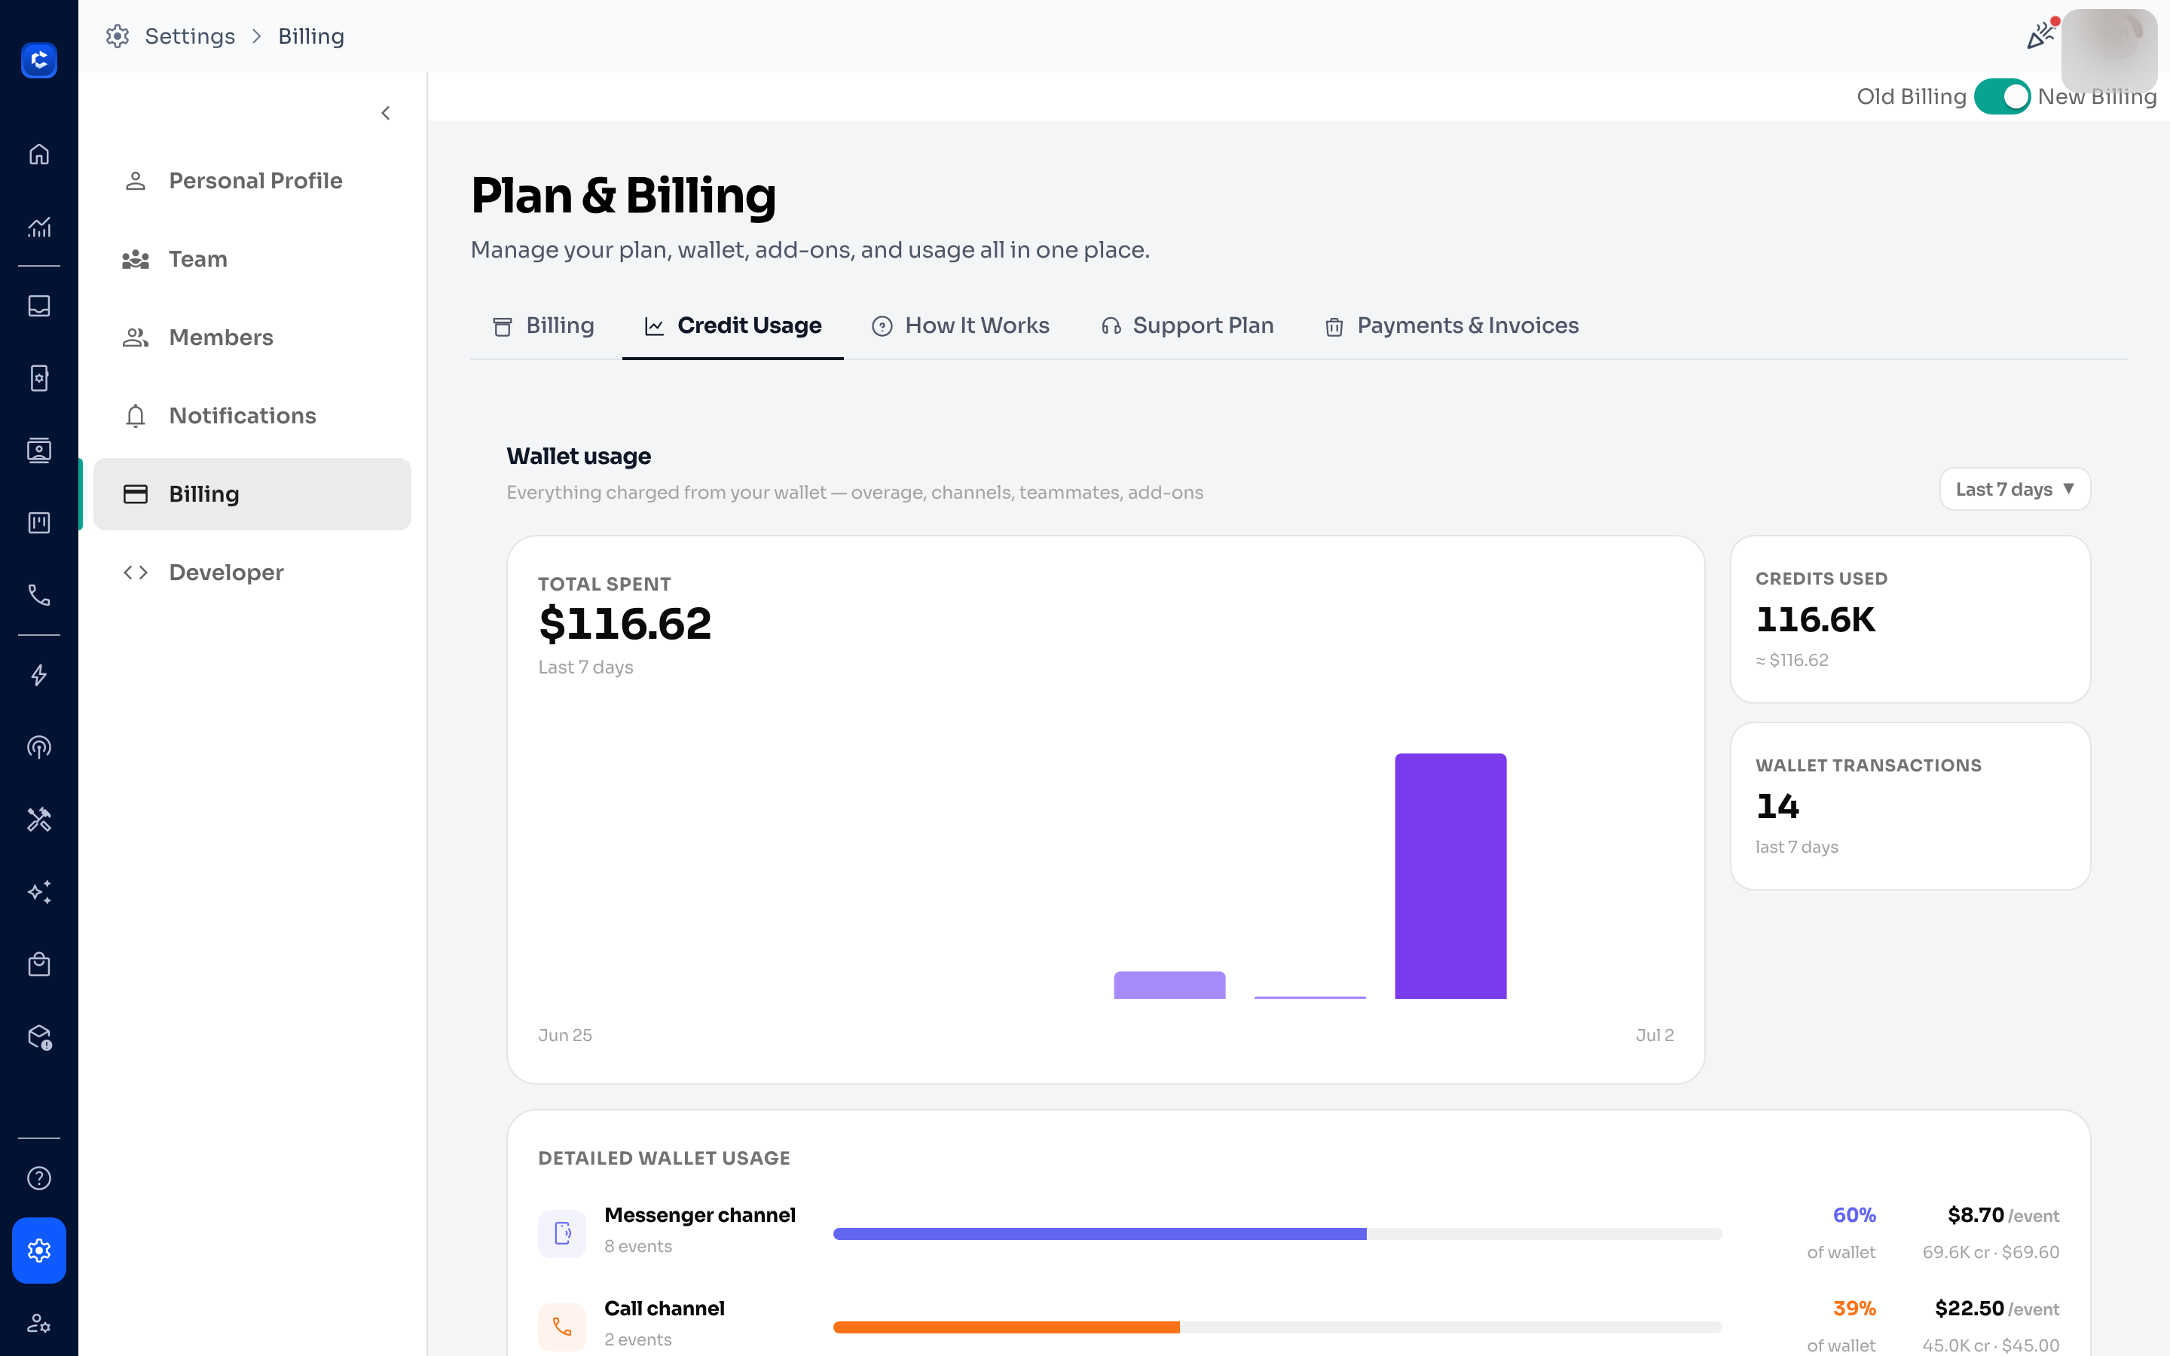The width and height of the screenshot is (2170, 1356).
Task: Open the app logo home icon
Action: click(x=38, y=60)
